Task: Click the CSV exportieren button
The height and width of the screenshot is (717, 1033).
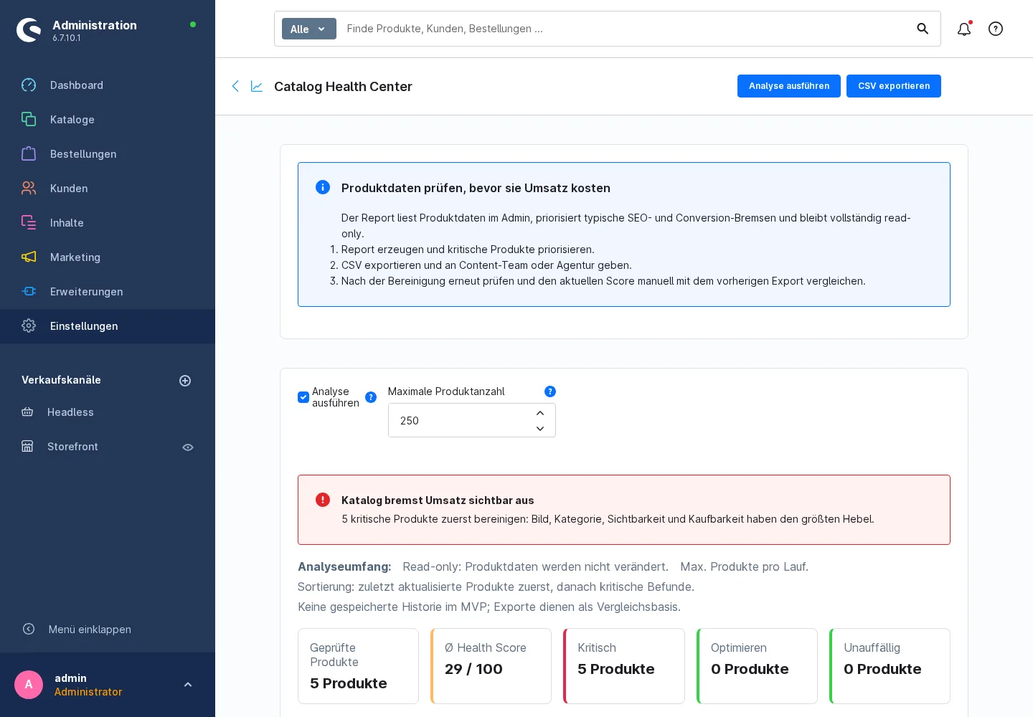Action: point(894,86)
